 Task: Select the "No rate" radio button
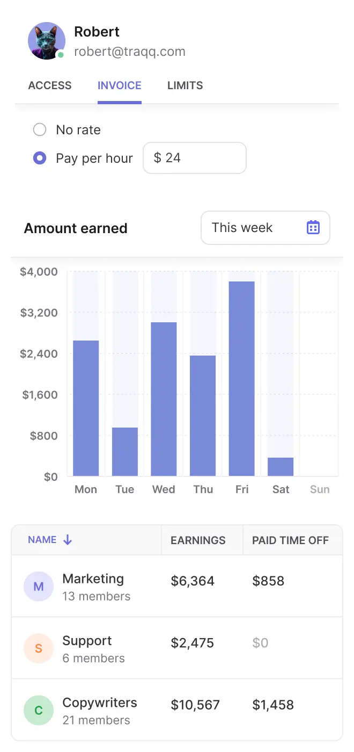click(40, 129)
